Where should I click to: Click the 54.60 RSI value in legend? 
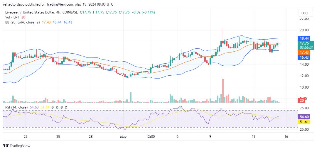coord(33,107)
